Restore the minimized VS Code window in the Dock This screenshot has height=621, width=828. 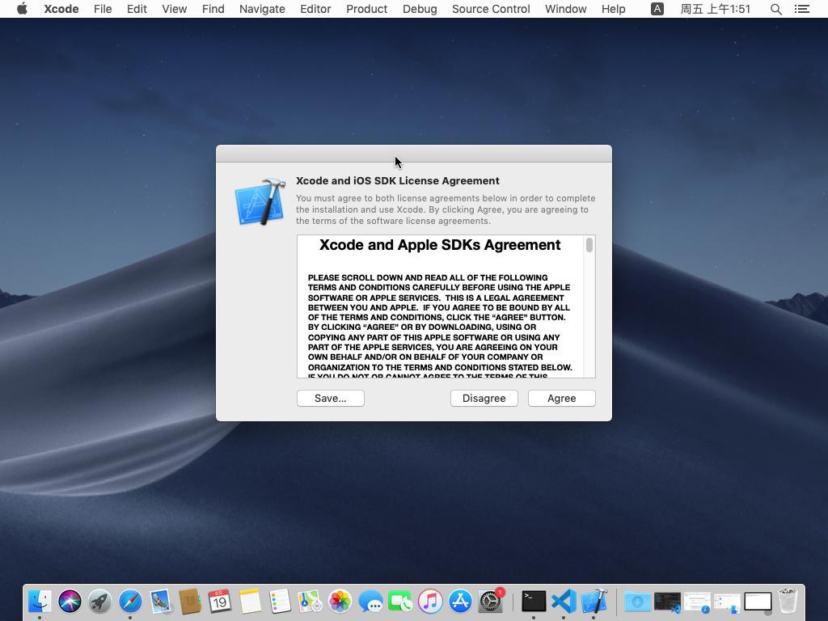point(667,601)
